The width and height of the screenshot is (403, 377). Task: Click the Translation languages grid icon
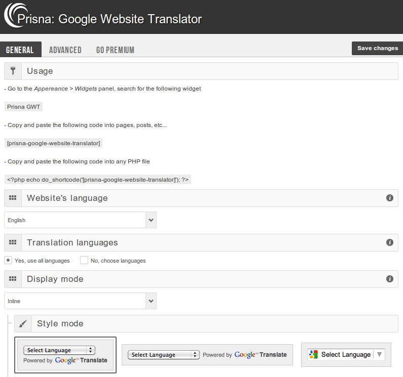(13, 242)
